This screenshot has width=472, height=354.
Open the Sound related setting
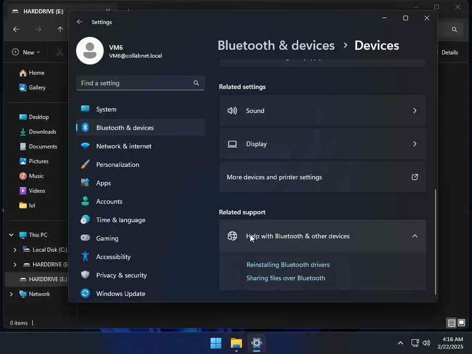point(322,111)
